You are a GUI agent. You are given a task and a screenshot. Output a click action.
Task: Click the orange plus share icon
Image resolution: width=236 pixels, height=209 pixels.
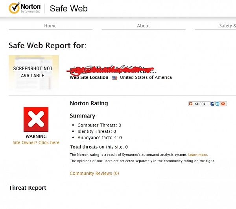point(191,104)
